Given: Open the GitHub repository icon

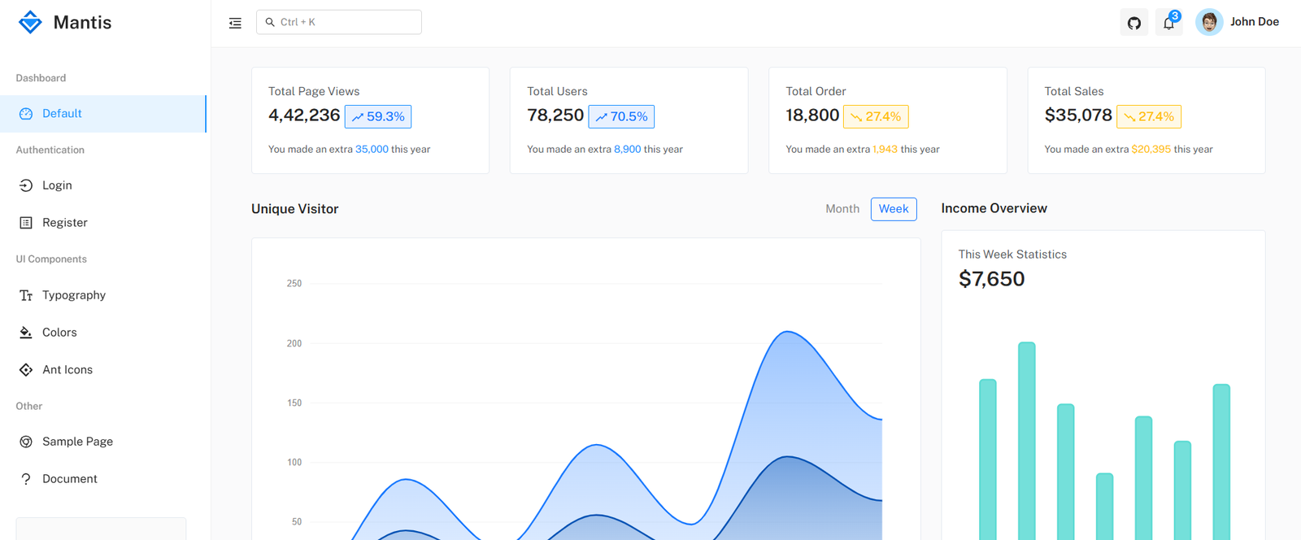Looking at the screenshot, I should point(1134,23).
